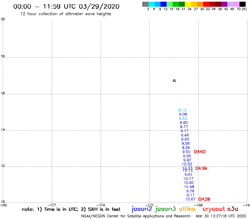Viewport: 250px width, 219px height.
Task: Click the 9.46 wave height value
Action: click(185, 135)
